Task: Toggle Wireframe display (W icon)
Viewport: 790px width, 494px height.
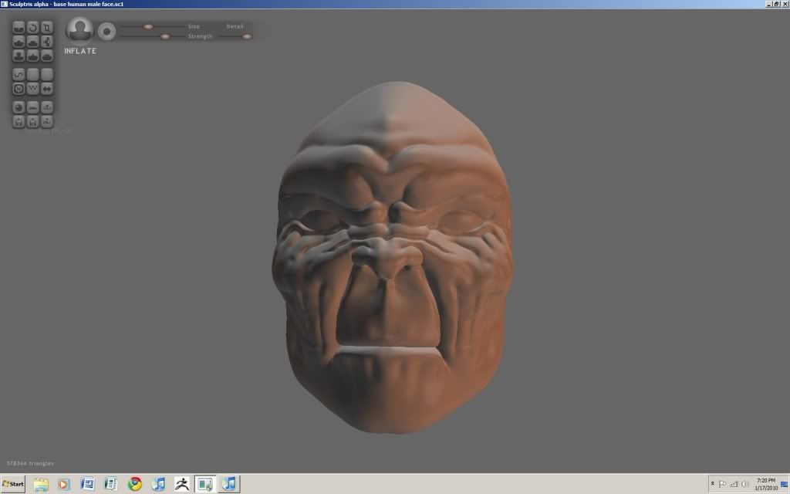Action: click(x=32, y=89)
